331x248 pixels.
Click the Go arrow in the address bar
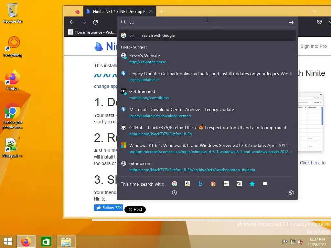[x=291, y=22]
